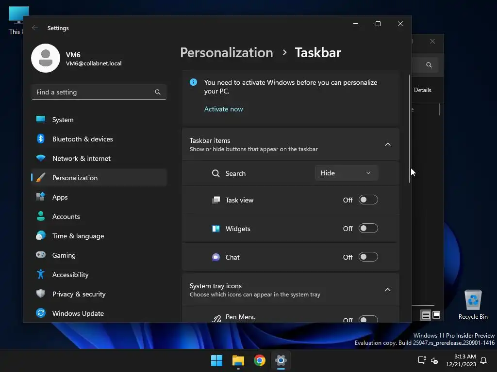Launch Google Chrome from the taskbar
This screenshot has width=497, height=372.
(x=260, y=360)
